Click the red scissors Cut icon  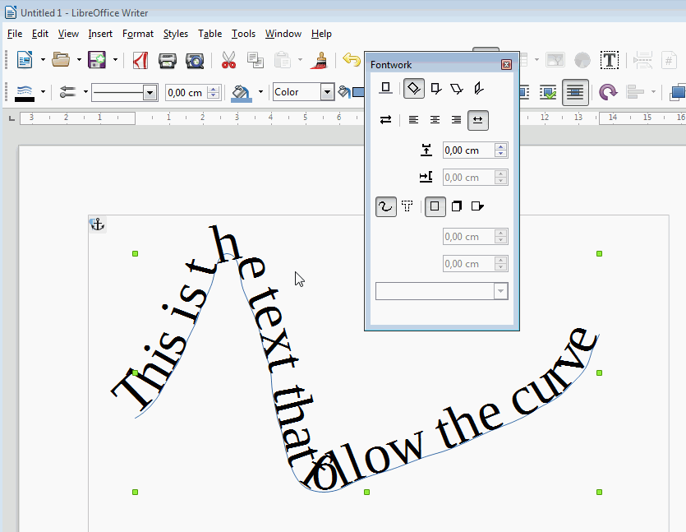(228, 60)
